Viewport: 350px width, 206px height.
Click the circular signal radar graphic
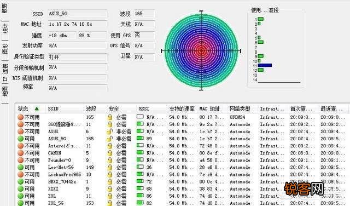[201, 51]
